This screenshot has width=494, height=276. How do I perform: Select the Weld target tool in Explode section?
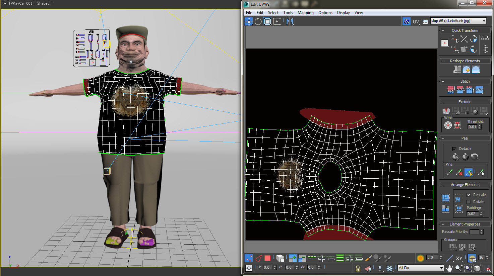[x=447, y=125]
